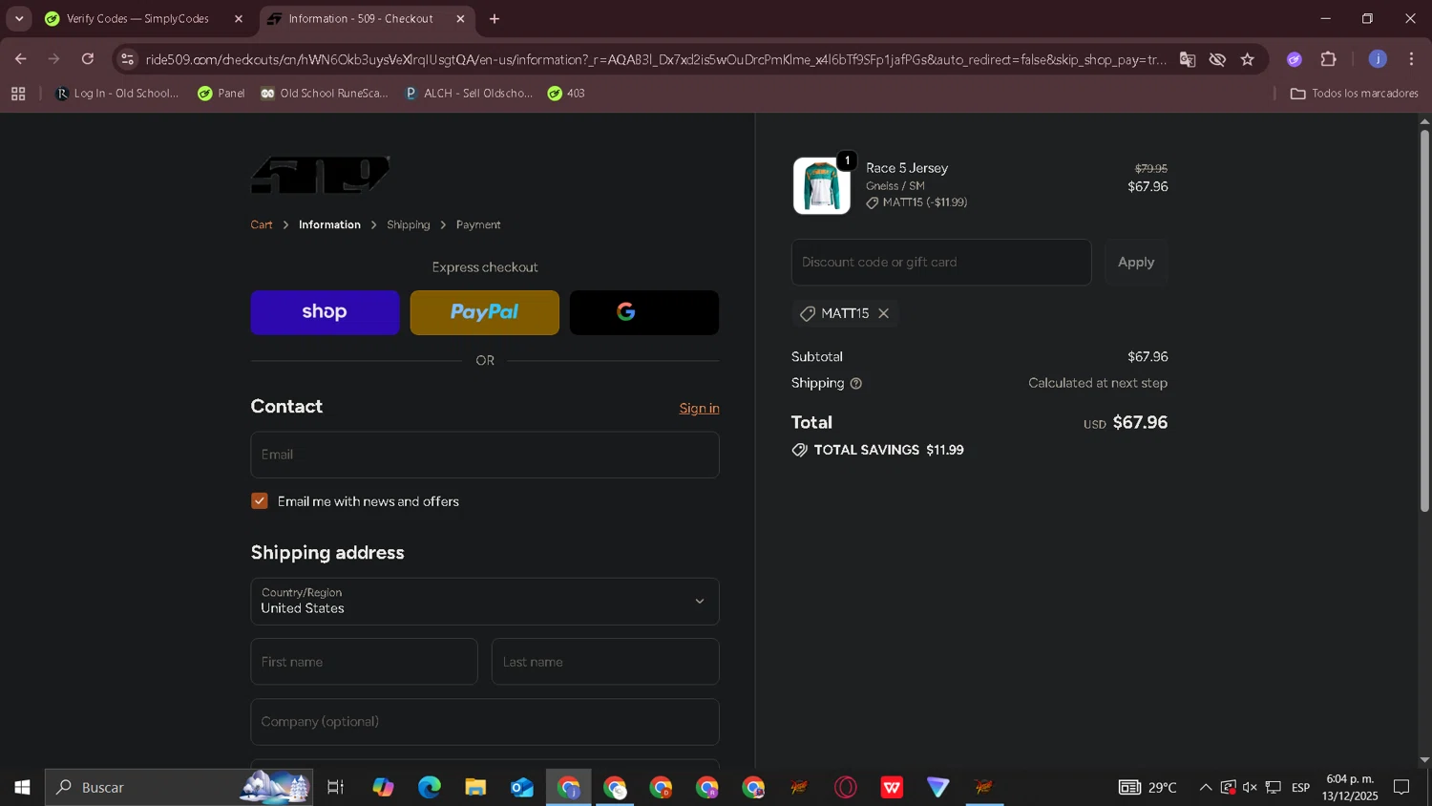This screenshot has height=806, width=1432.
Task: Choose Google Pay express checkout
Action: tap(644, 312)
